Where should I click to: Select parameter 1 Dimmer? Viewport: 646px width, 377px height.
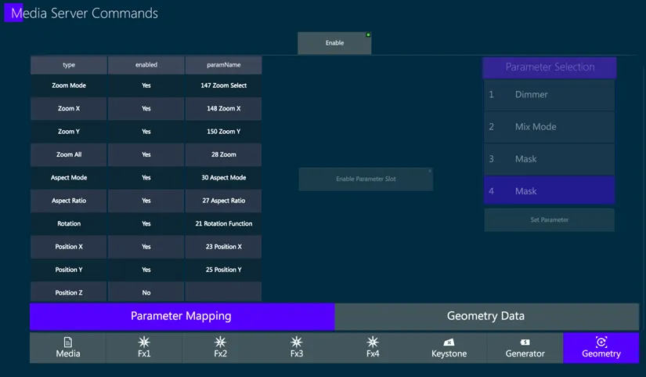(x=549, y=95)
